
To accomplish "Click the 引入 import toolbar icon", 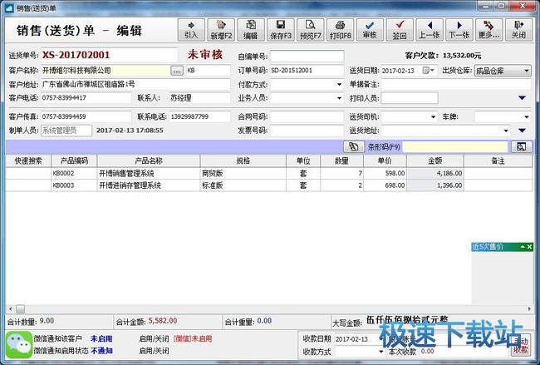I will (192, 29).
